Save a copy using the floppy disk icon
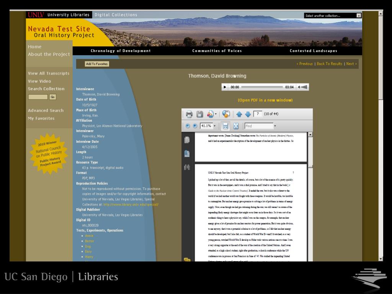The image size is (392, 294). coord(200,114)
